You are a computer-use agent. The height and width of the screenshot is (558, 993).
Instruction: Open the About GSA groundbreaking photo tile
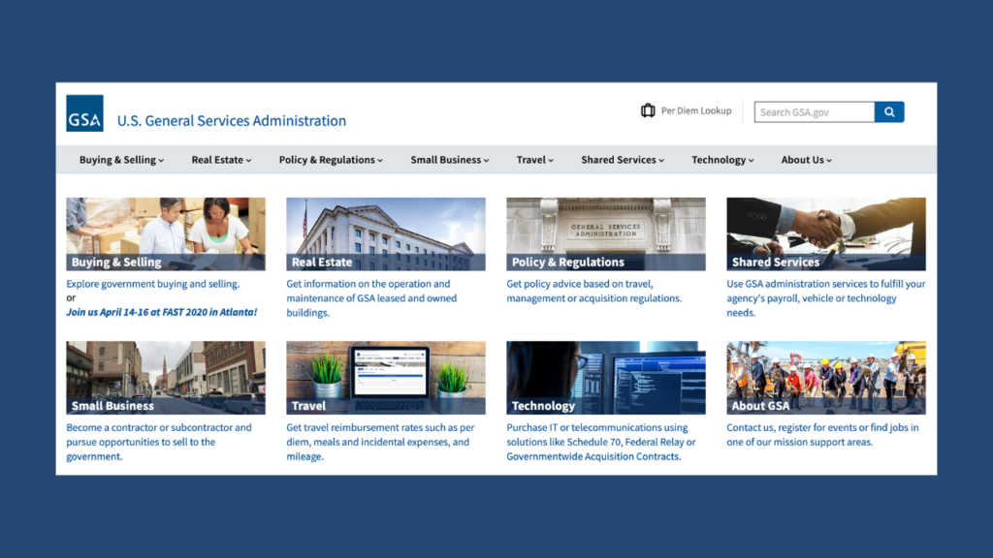(825, 377)
